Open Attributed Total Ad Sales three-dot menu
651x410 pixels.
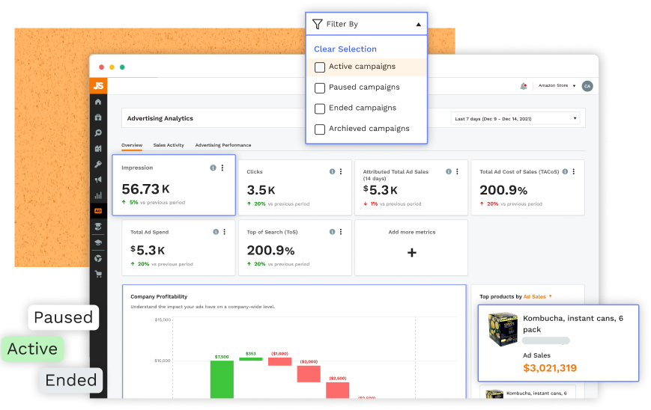tap(457, 171)
